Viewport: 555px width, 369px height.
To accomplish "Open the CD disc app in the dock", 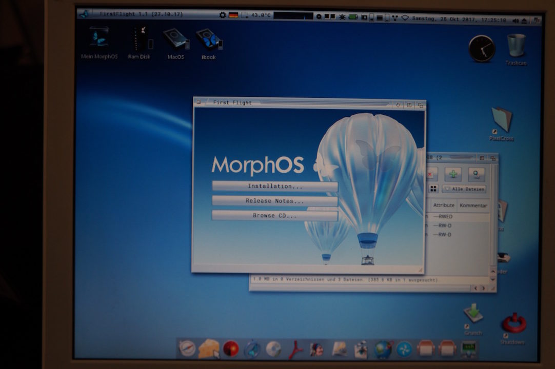I will pyautogui.click(x=273, y=349).
